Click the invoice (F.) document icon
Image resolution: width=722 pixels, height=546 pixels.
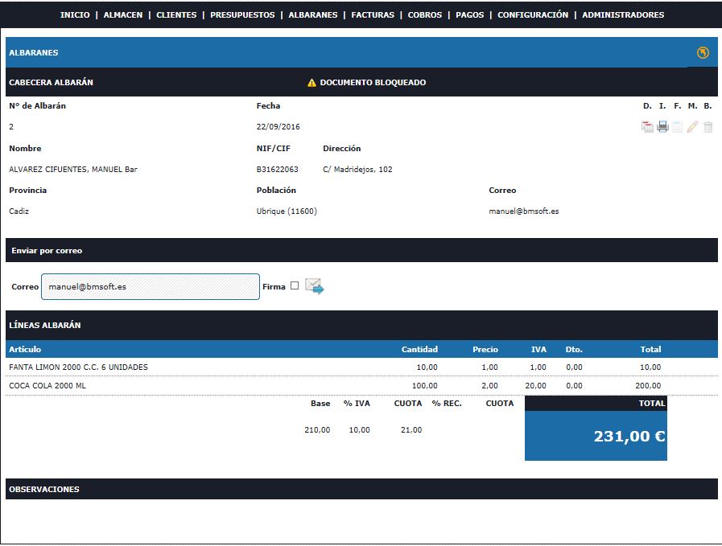coord(678,126)
